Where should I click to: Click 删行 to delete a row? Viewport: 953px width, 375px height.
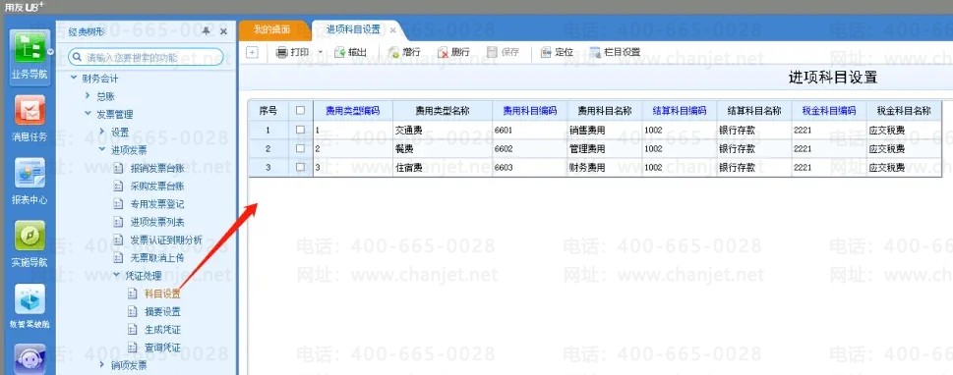(453, 52)
